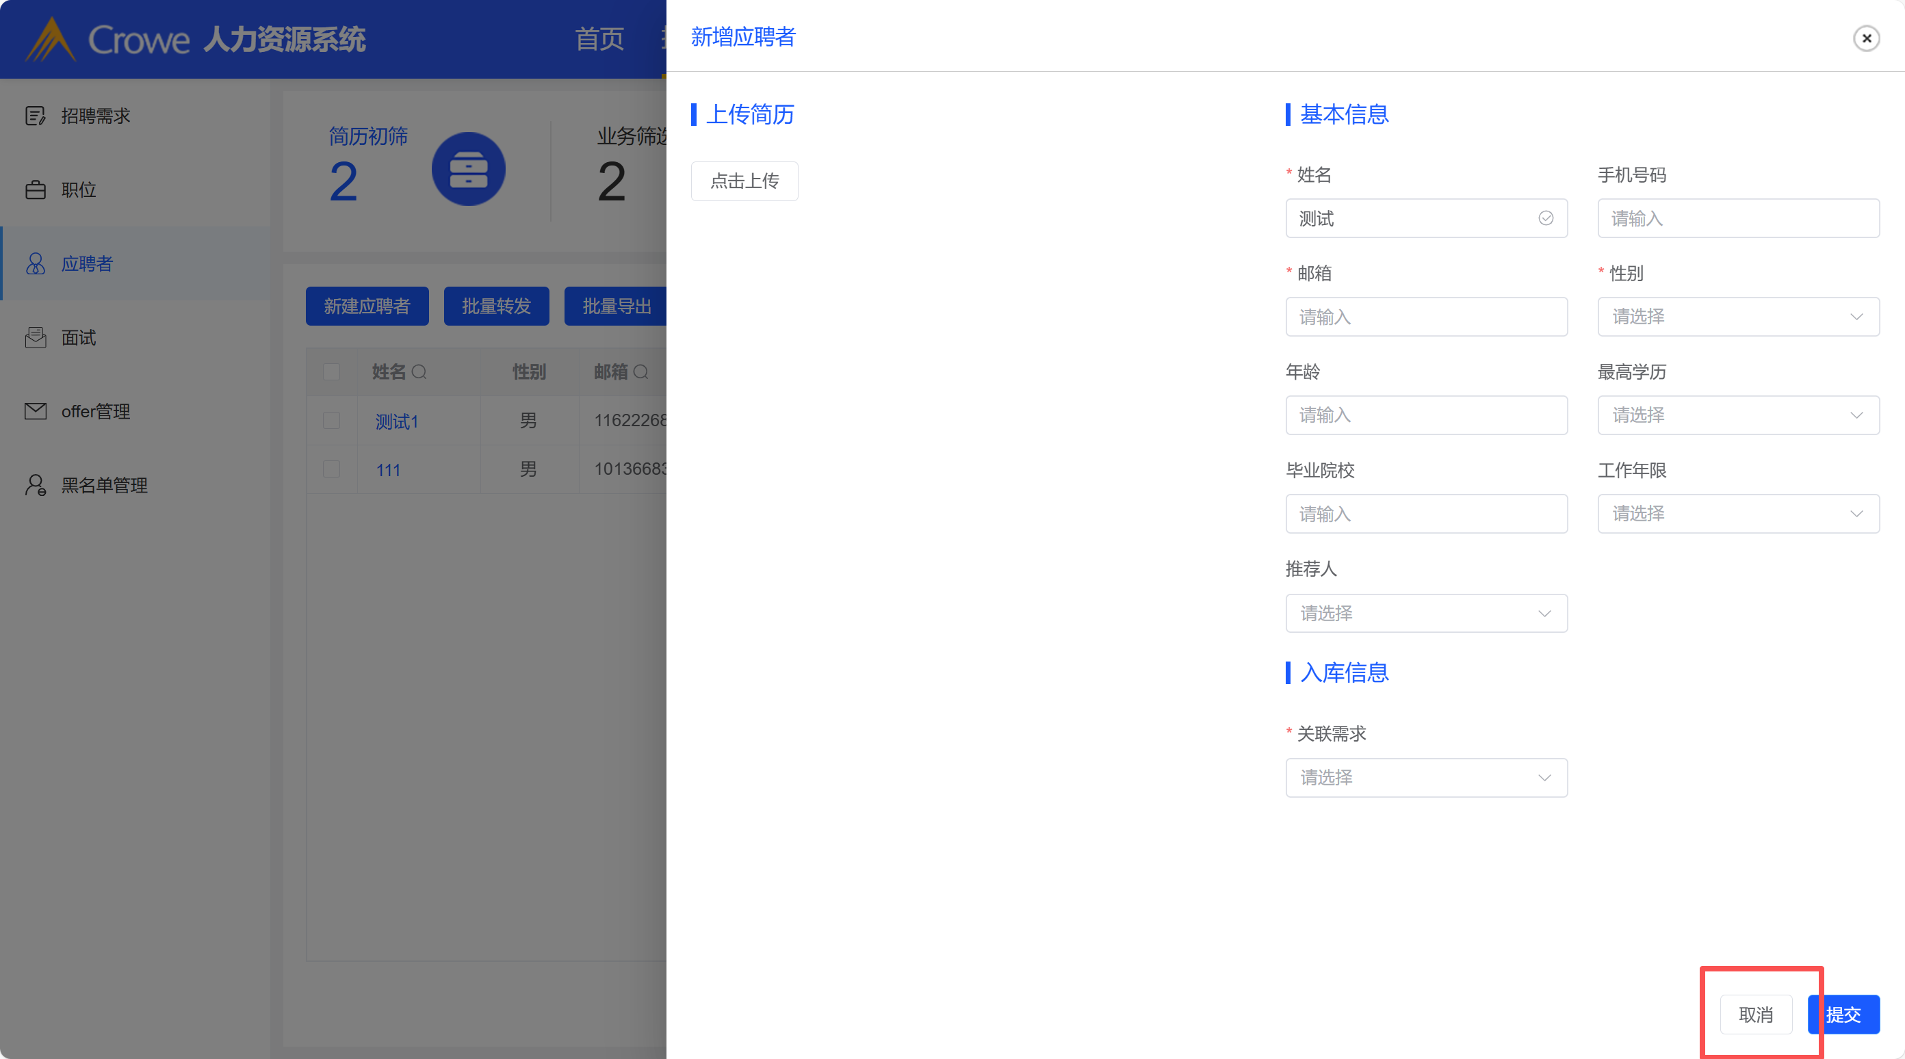Click the 职位 briefcase icon
The image size is (1905, 1059).
[x=35, y=190]
